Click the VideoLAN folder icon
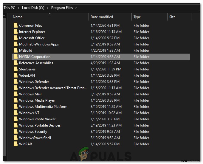Viewport: 203px width, 164px height. click(16, 75)
